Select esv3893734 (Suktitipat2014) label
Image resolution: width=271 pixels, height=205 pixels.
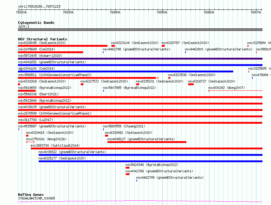point(55,145)
